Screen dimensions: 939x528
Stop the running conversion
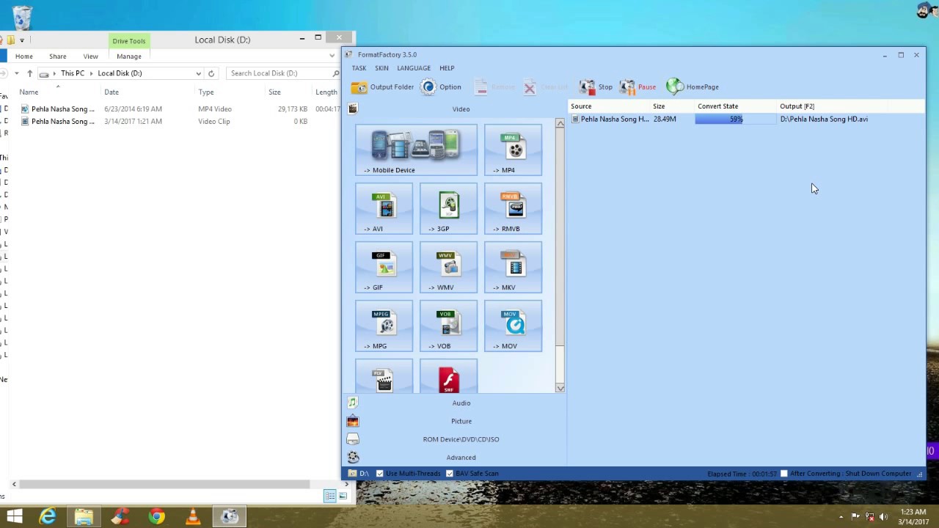596,87
